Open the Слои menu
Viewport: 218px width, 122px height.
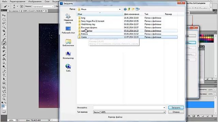pyautogui.click(x=47, y=1)
